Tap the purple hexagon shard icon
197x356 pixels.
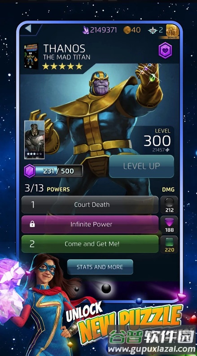(30, 171)
